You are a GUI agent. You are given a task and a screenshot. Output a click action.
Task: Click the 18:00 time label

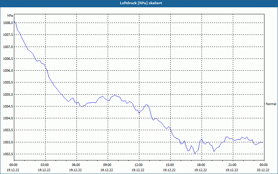(x=202, y=165)
